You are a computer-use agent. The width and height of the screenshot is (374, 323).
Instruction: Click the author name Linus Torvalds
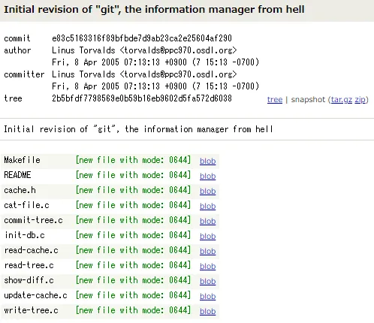tap(83, 50)
